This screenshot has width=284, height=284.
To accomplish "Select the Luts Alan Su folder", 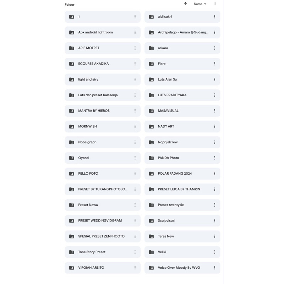I will coord(167,80).
